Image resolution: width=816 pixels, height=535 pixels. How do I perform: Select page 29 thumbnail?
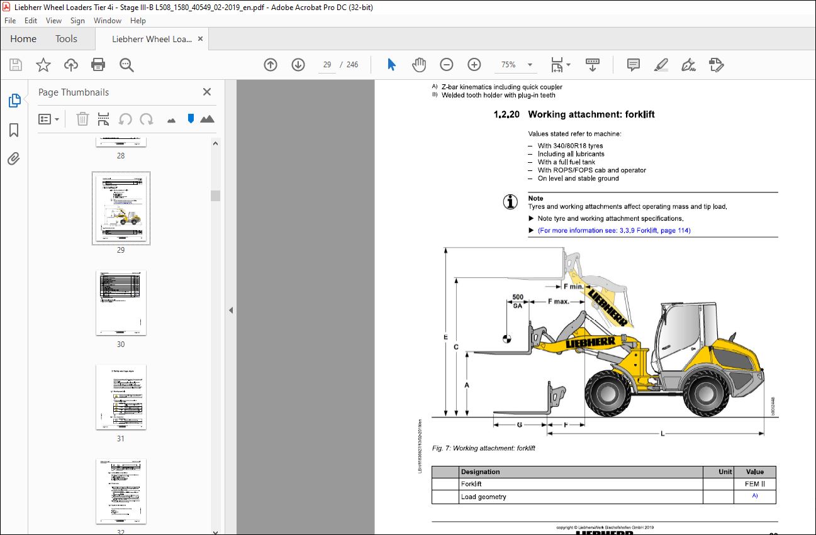pyautogui.click(x=121, y=208)
